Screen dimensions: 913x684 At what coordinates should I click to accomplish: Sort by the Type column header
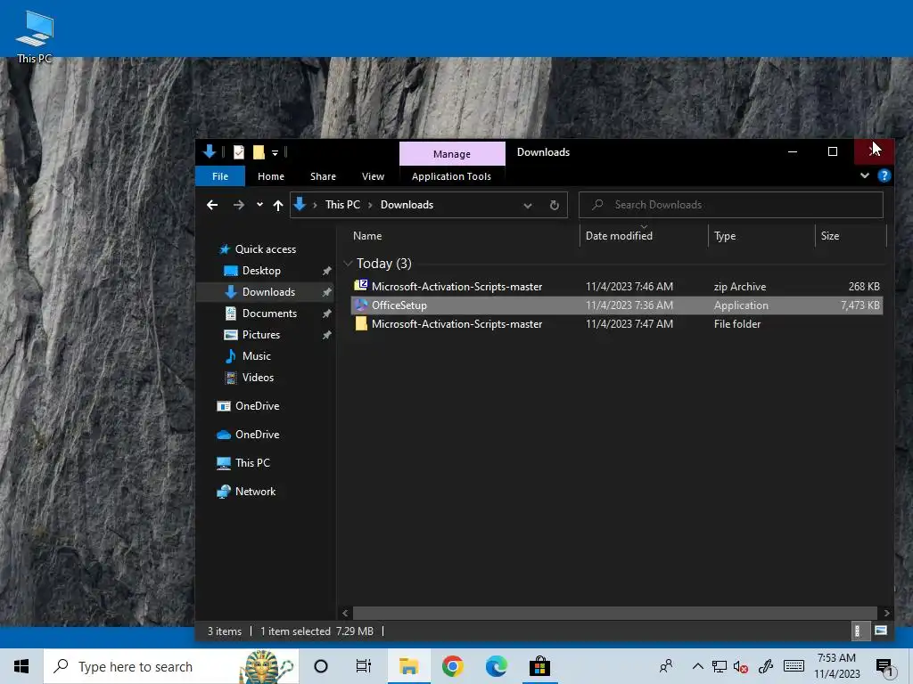pyautogui.click(x=725, y=235)
